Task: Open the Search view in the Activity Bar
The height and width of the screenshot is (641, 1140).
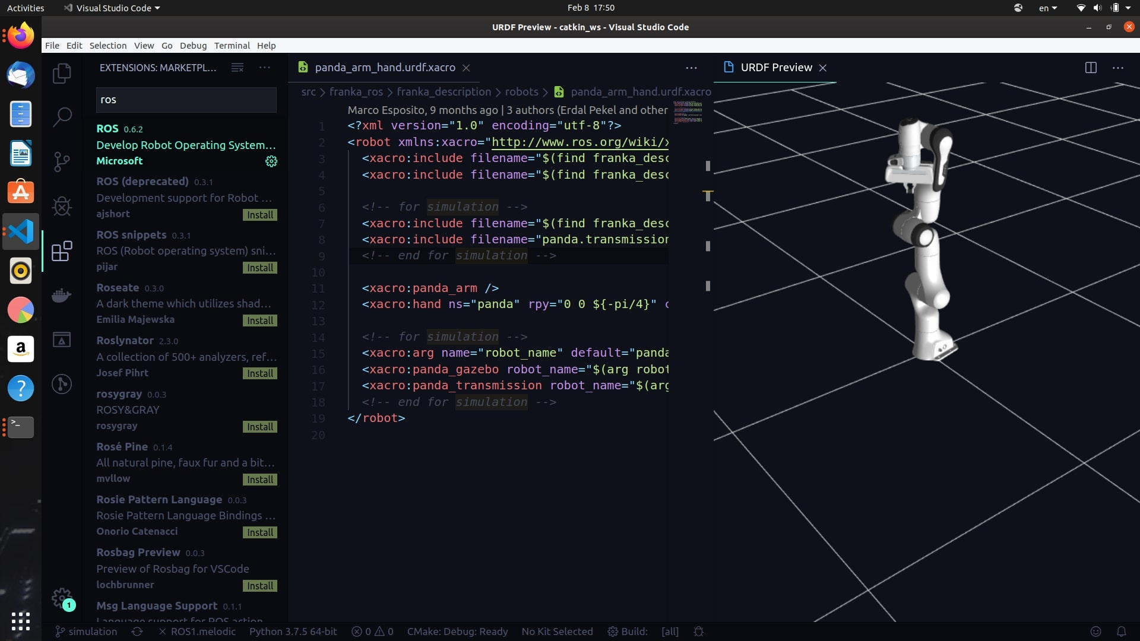Action: pyautogui.click(x=62, y=117)
